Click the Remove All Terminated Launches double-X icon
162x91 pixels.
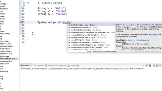point(150,65)
